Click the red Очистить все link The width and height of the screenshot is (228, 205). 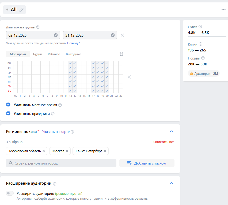tap(164, 142)
